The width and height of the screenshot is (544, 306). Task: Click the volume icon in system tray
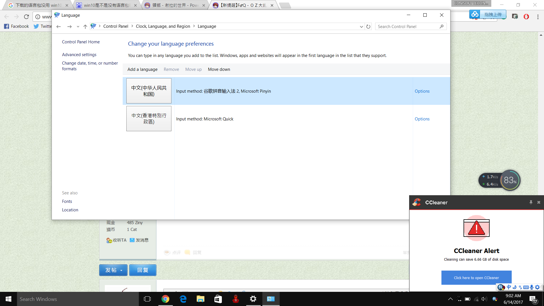[x=484, y=299]
